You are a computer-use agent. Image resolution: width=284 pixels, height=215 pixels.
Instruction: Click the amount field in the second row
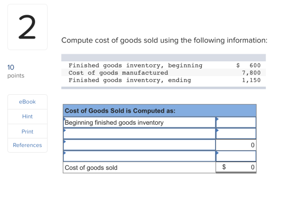tap(236, 134)
